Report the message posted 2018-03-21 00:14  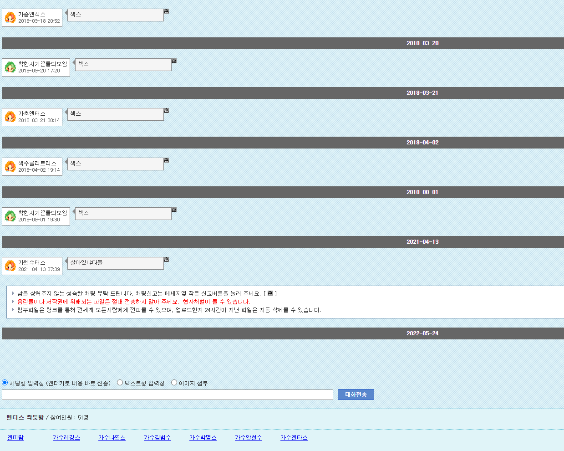166,110
